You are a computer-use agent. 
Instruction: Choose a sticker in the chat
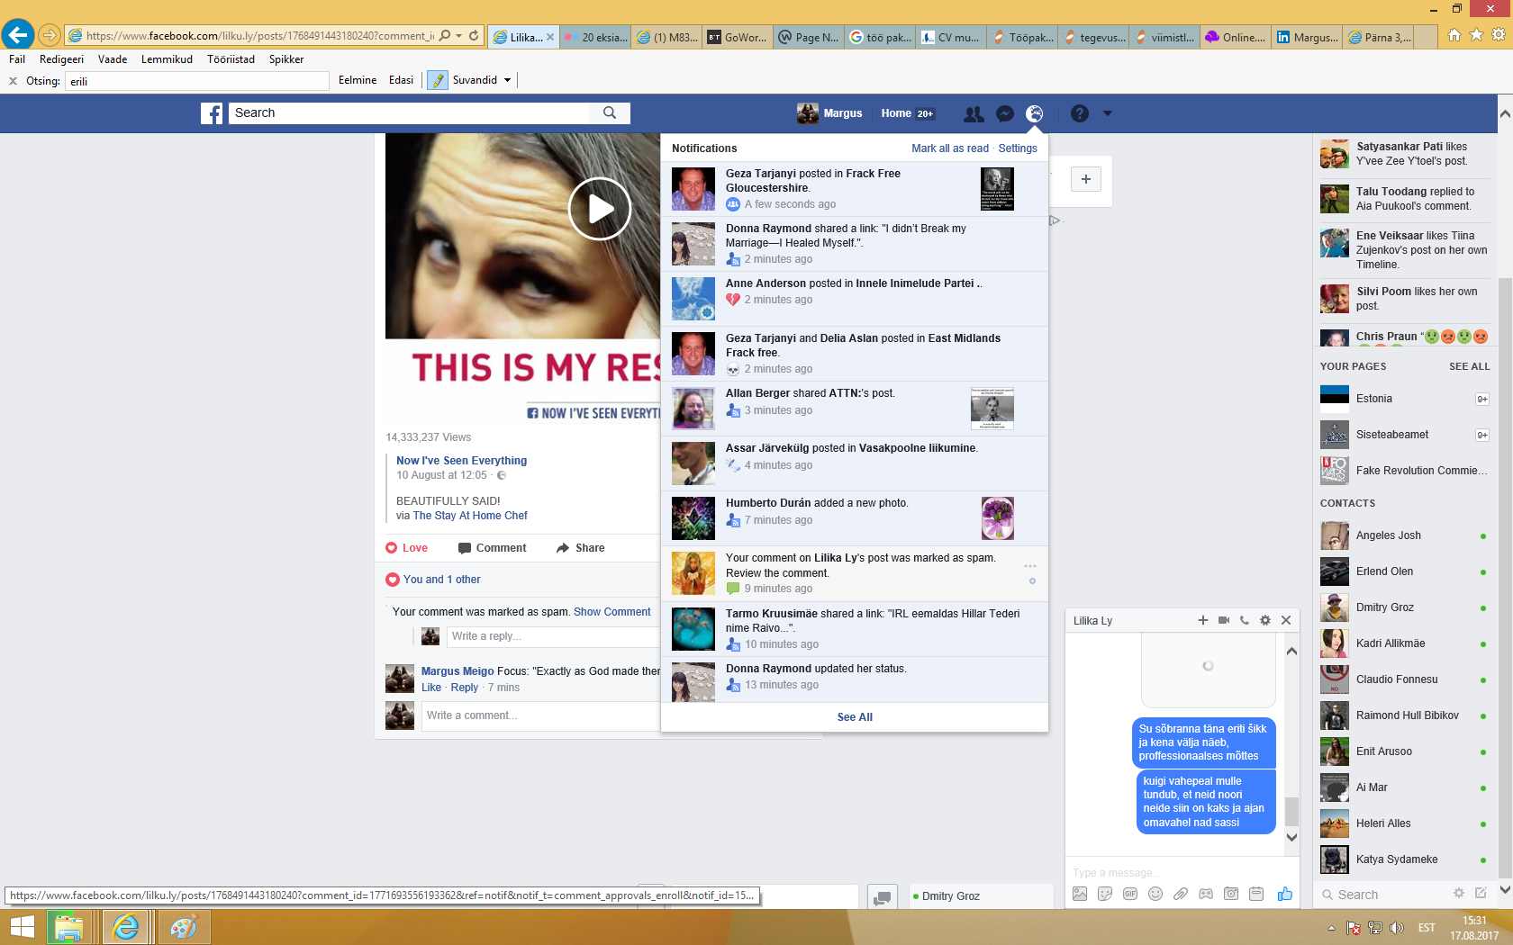pos(1105,894)
